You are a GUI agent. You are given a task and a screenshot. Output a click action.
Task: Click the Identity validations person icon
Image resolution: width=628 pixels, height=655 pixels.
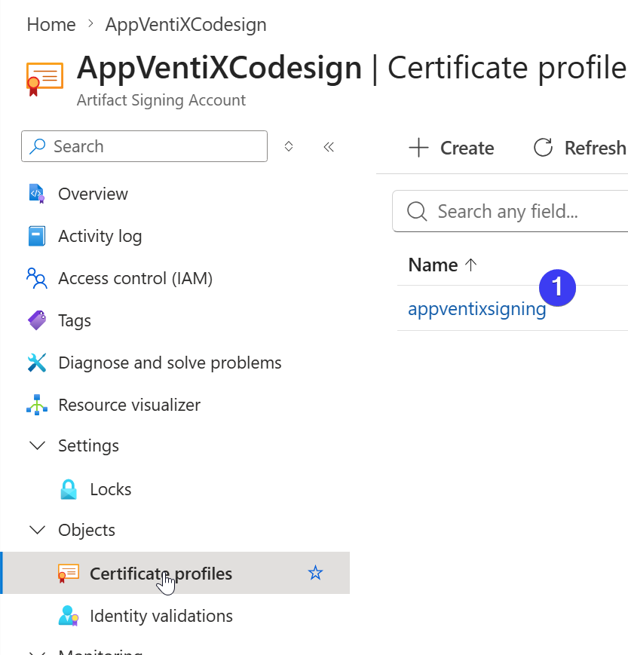point(69,616)
